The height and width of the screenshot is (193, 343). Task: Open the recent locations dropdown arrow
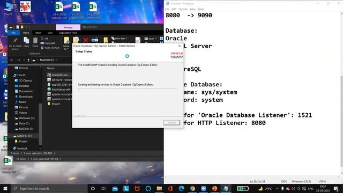click(x=24, y=60)
